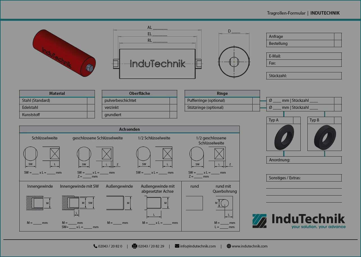Click the Stückzahl input field

click(304, 76)
